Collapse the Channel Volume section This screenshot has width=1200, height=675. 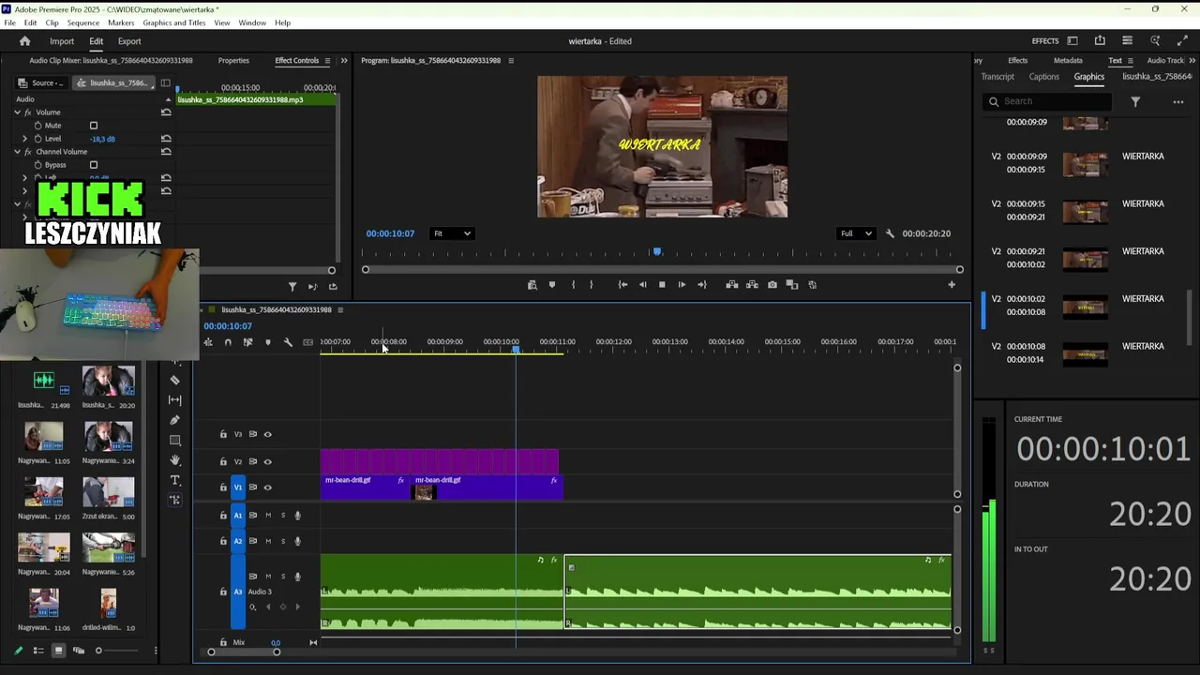(x=17, y=152)
